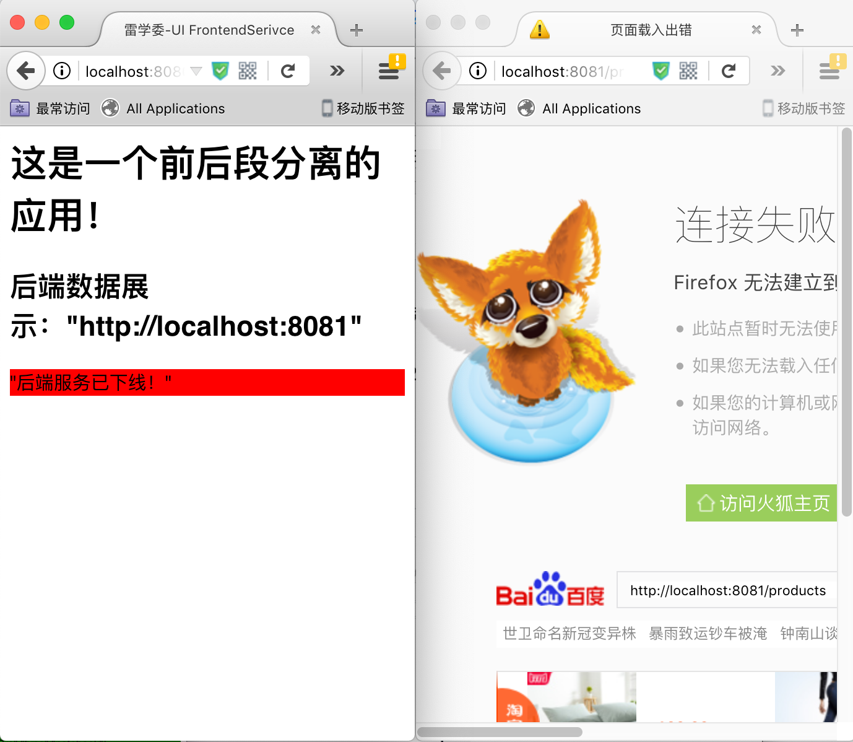
Task: Open the hamburger menu with warning badge
Action: (390, 71)
